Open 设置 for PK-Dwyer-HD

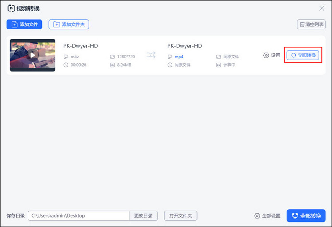(272, 55)
